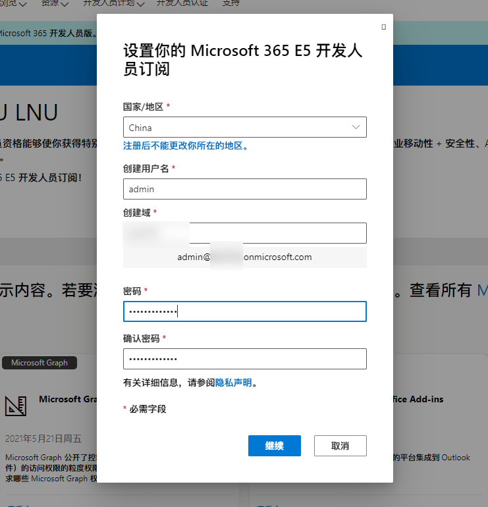Open the 隐私声明 privacy statement link
Image resolution: width=488 pixels, height=507 pixels.
click(234, 383)
